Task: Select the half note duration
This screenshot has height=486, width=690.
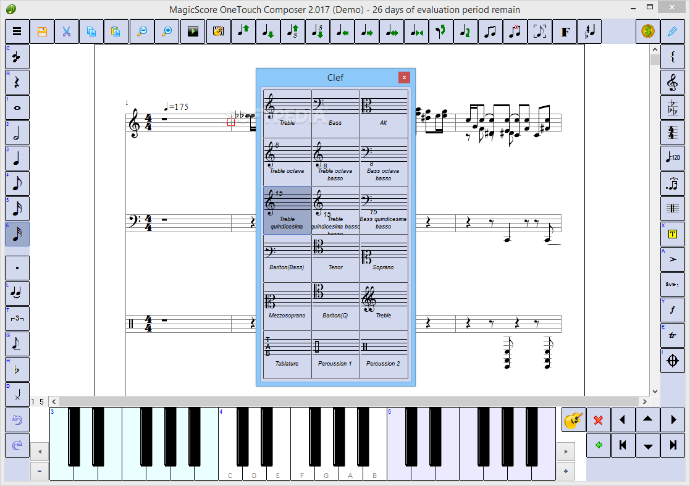Action: tap(17, 133)
